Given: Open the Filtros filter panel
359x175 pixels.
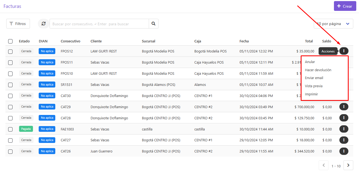Looking at the screenshot, I should pos(18,24).
